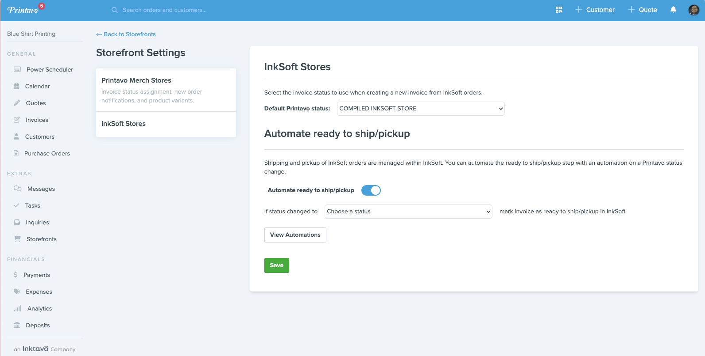Click the notification badge showing 6
The height and width of the screenshot is (356, 705).
click(x=42, y=6)
